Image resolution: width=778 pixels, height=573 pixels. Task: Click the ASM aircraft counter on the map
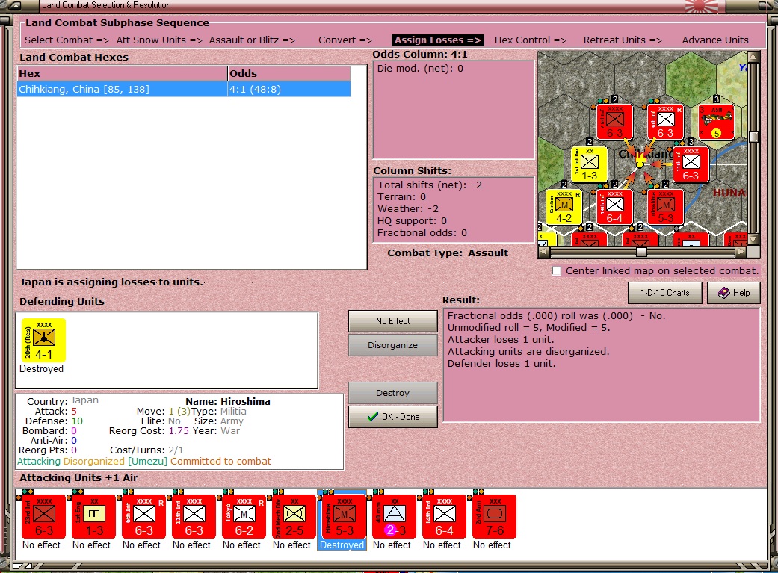[716, 122]
